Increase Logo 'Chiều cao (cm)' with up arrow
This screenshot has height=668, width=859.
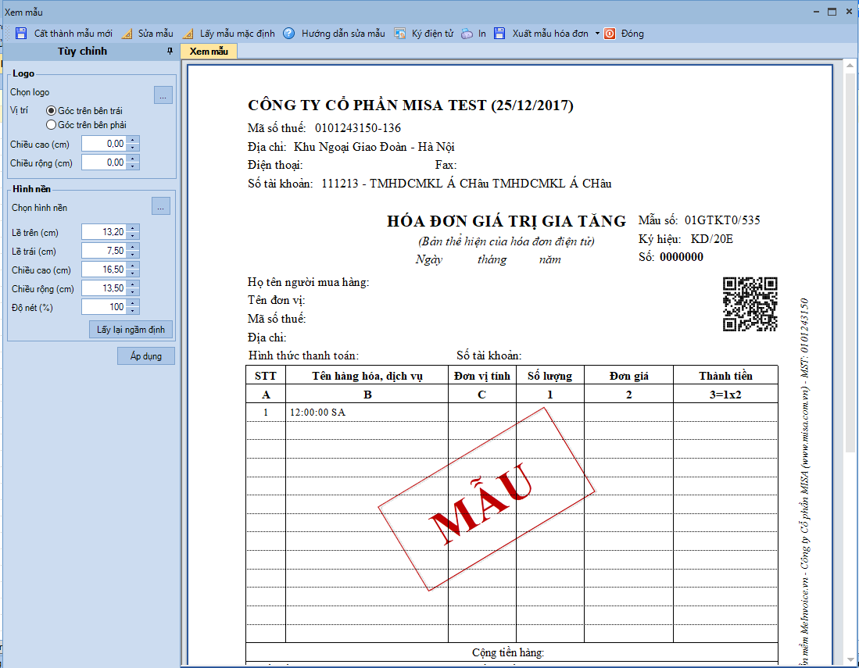point(133,140)
